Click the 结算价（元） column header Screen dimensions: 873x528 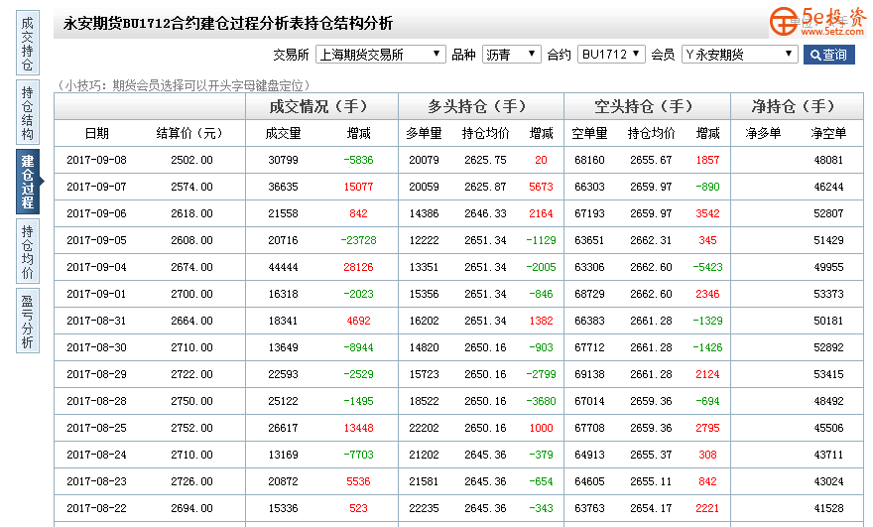pyautogui.click(x=191, y=134)
